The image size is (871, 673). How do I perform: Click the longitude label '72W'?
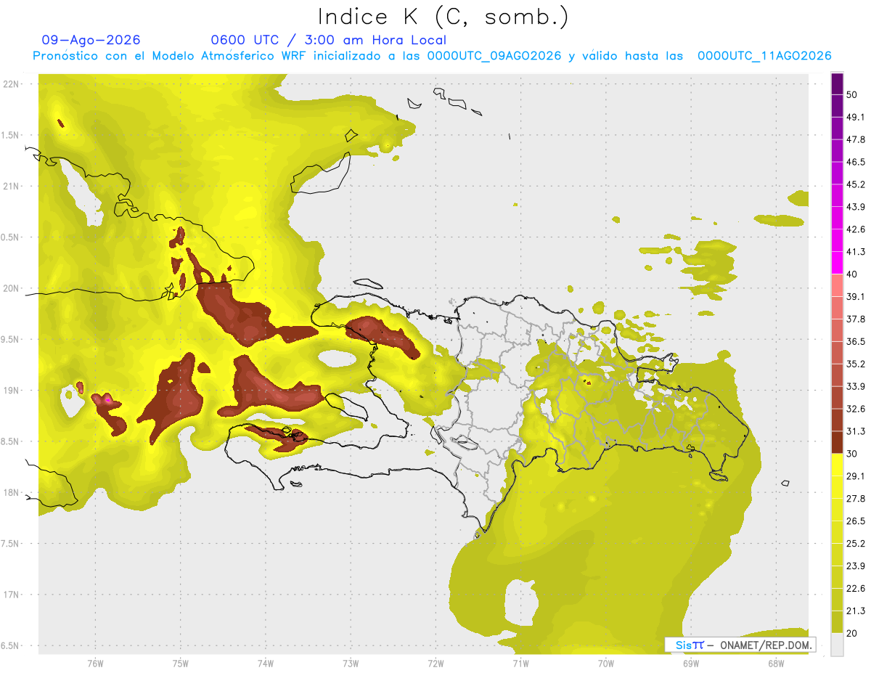435,663
